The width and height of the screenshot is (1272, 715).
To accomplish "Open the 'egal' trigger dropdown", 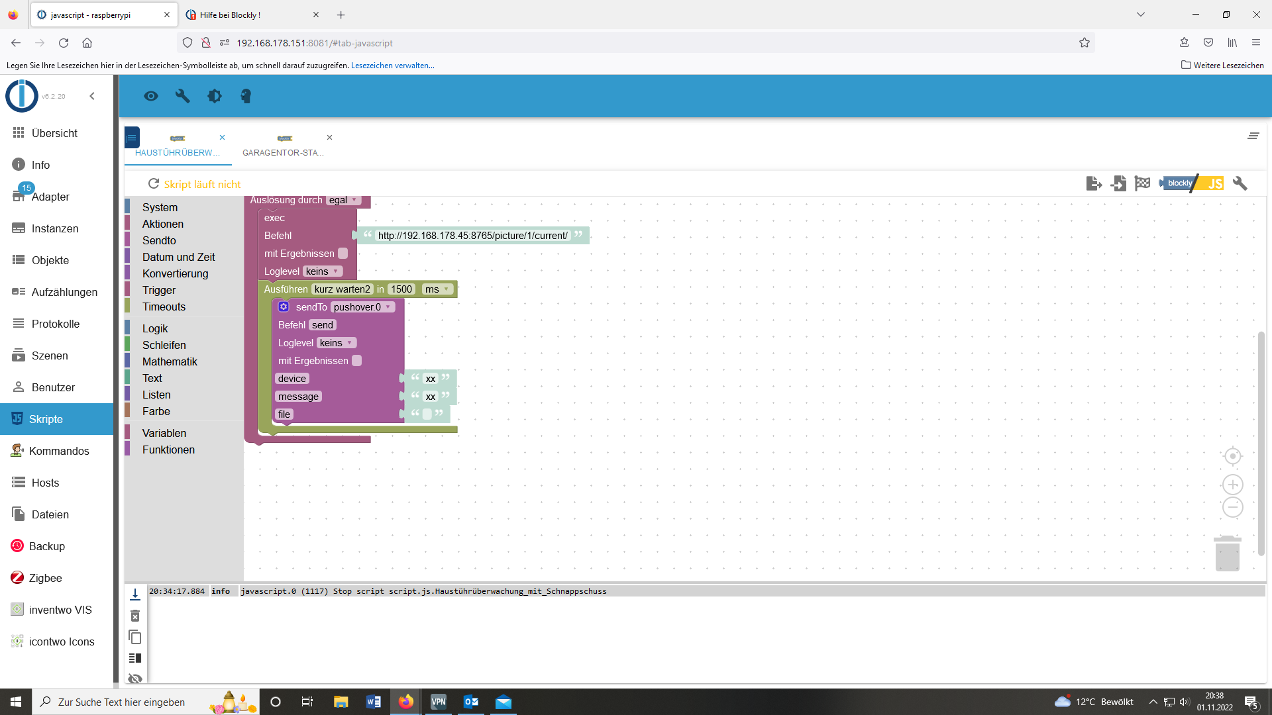I will click(343, 200).
